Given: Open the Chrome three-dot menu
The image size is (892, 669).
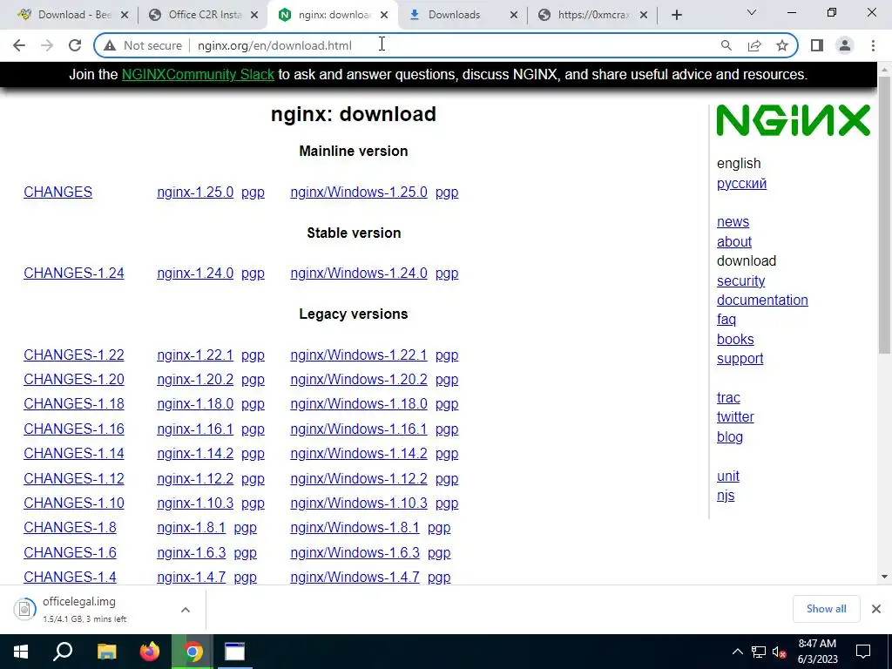Looking at the screenshot, I should click(x=873, y=45).
